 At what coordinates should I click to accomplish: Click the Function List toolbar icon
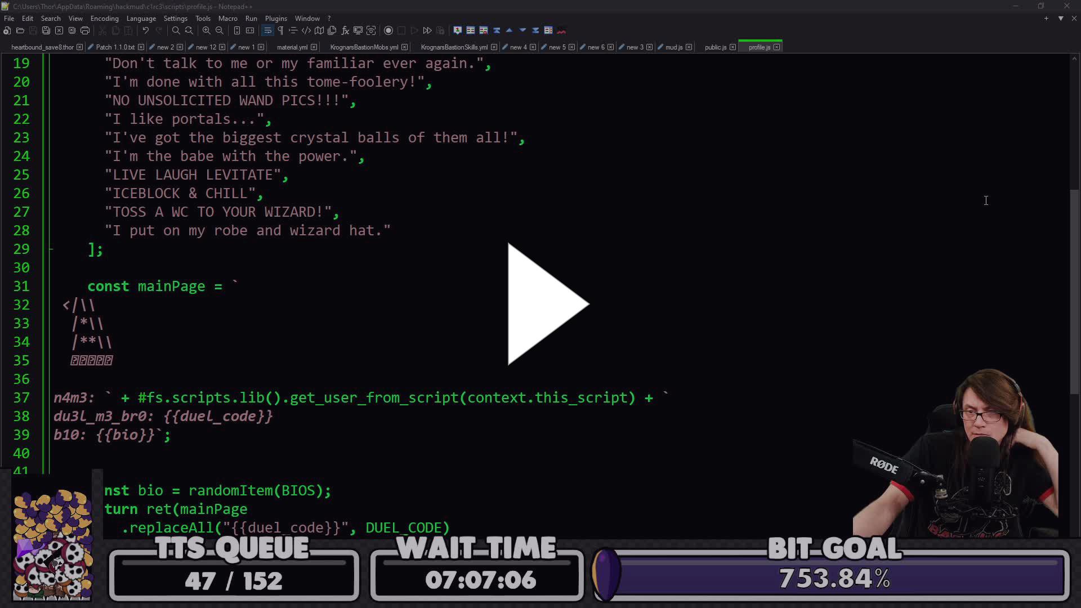click(x=345, y=30)
